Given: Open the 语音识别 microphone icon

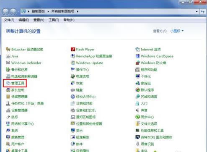Looking at the screenshot, I should (x=137, y=144).
